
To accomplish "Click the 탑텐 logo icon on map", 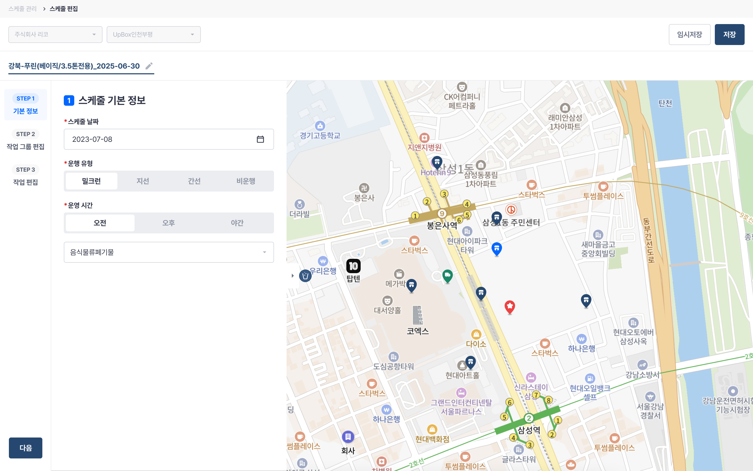I will [x=353, y=266].
